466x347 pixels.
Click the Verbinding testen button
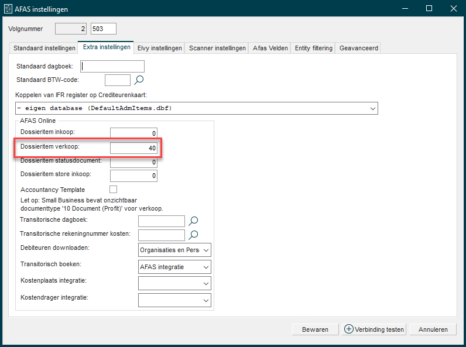click(375, 329)
